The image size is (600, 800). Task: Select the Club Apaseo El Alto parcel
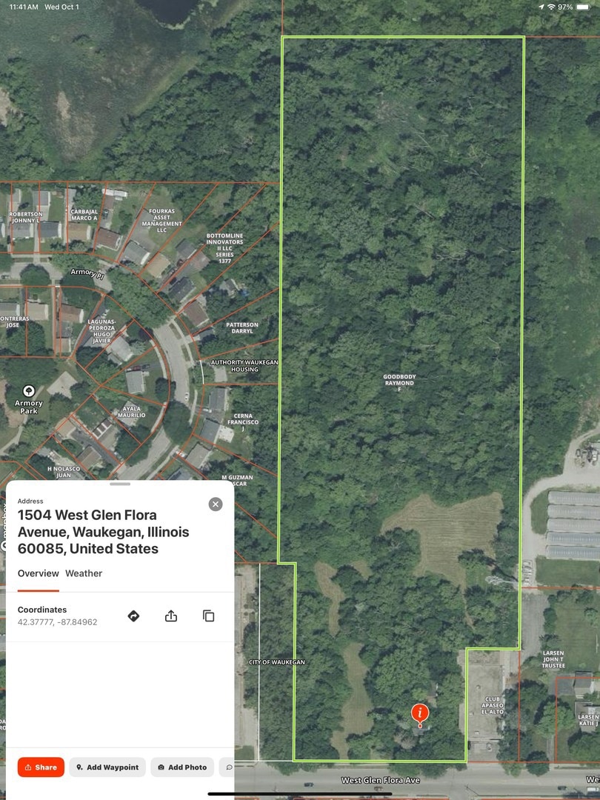click(493, 705)
